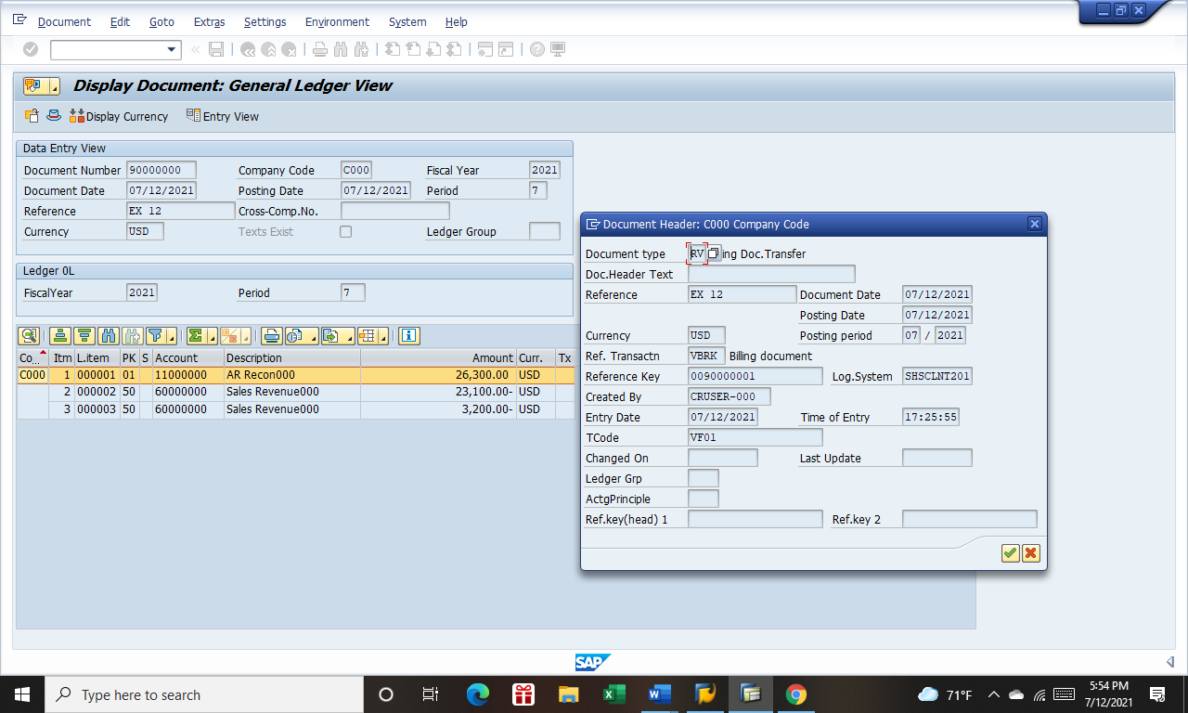This screenshot has height=713, width=1188.
Task: Click the Last Page icon
Action: [454, 49]
